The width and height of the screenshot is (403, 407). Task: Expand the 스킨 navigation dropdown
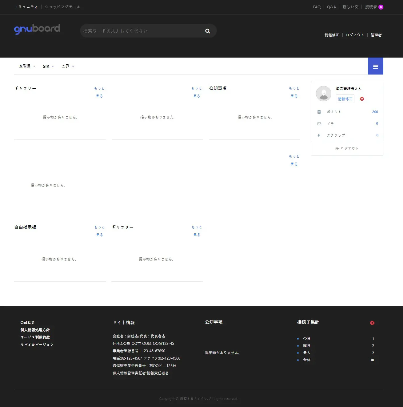68,66
